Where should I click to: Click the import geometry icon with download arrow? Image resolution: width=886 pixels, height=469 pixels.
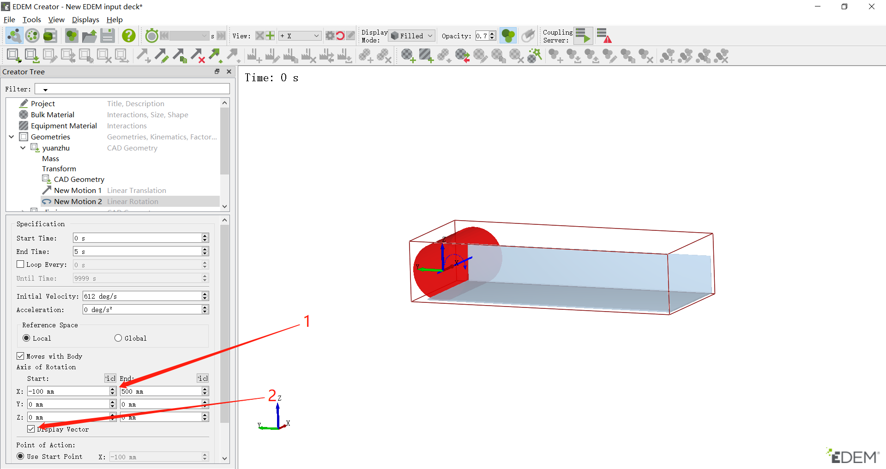(x=32, y=56)
